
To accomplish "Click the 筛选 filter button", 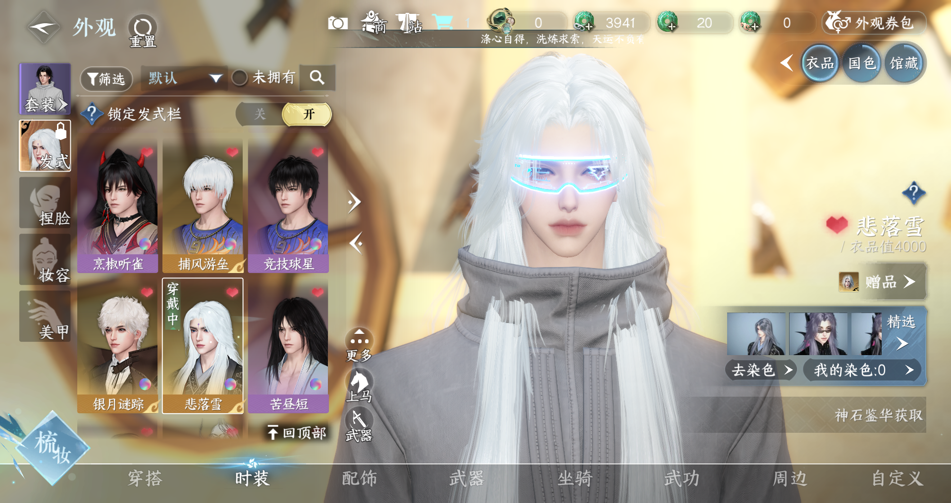I will [106, 79].
